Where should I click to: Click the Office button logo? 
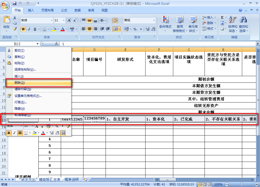point(5,6)
